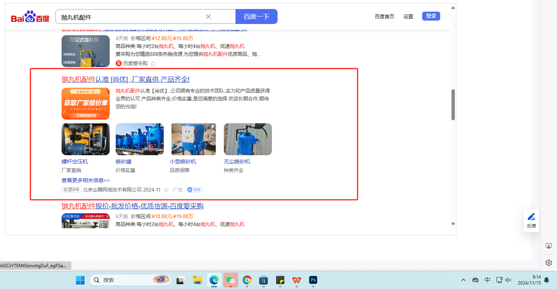Open the sidebar settings gear icon
The width and height of the screenshot is (557, 289).
click(549, 262)
